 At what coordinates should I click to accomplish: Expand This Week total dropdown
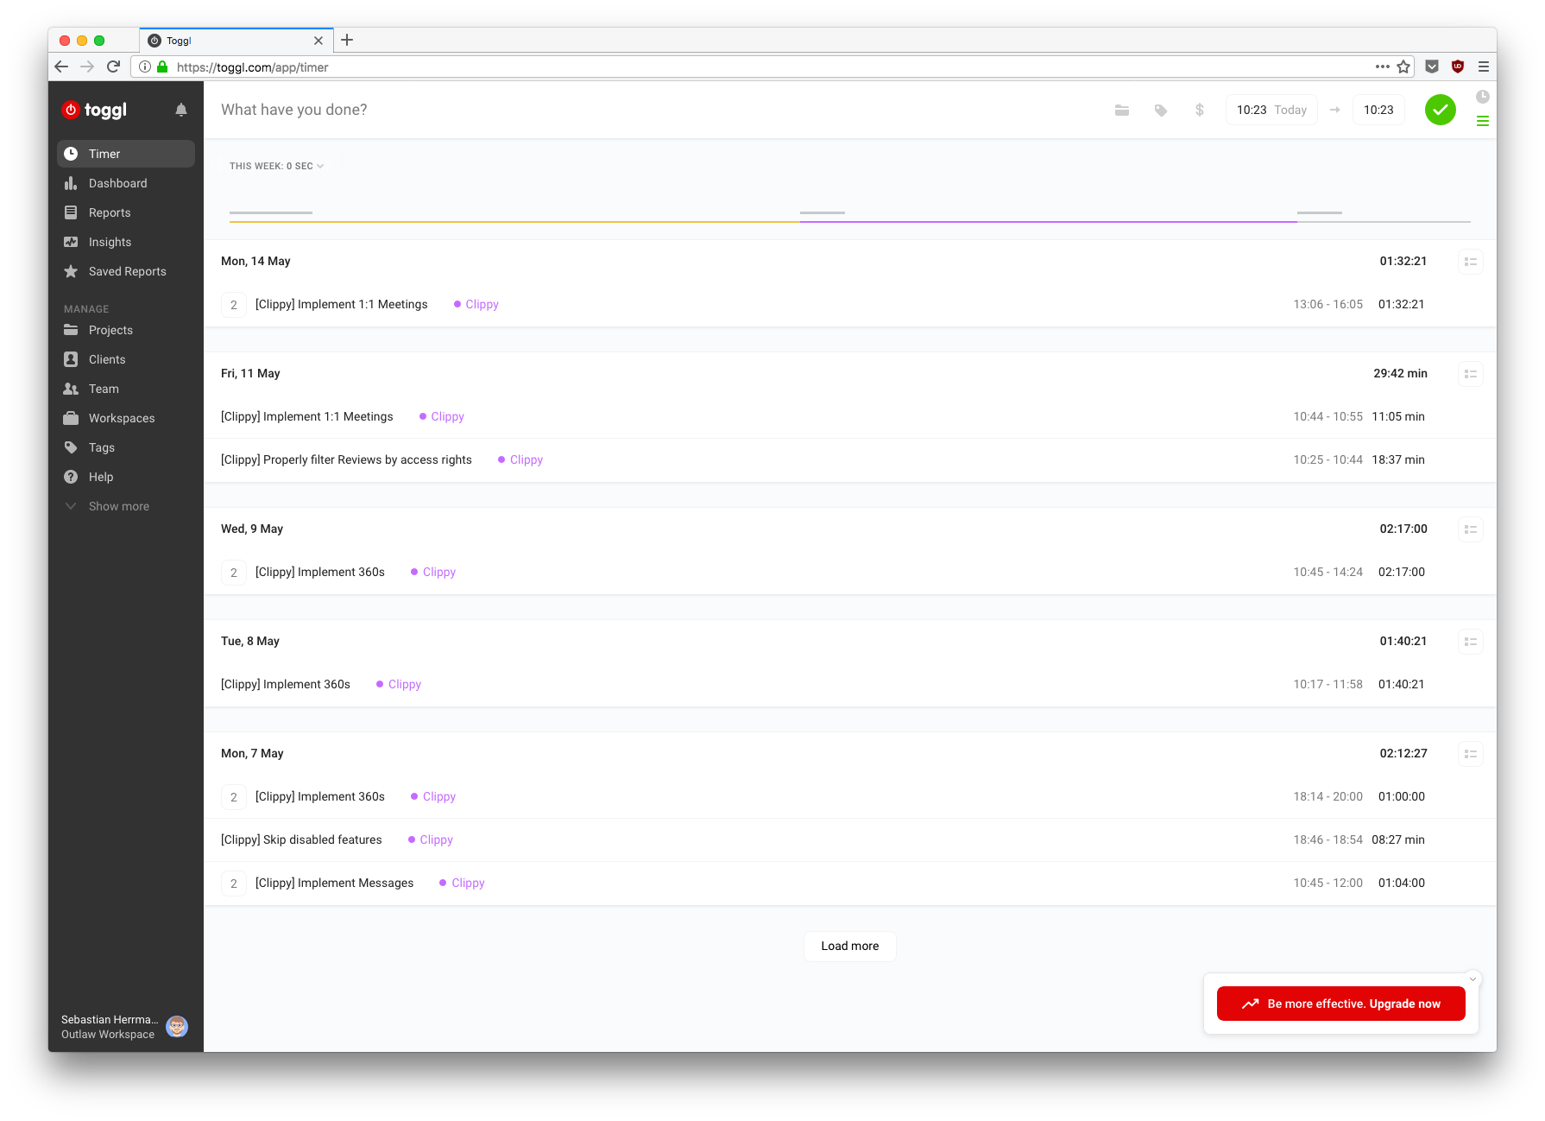pyautogui.click(x=276, y=166)
